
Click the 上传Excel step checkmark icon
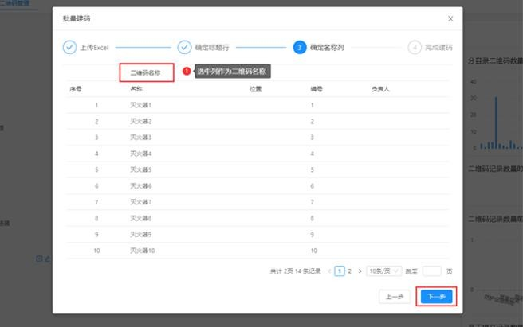pos(69,47)
